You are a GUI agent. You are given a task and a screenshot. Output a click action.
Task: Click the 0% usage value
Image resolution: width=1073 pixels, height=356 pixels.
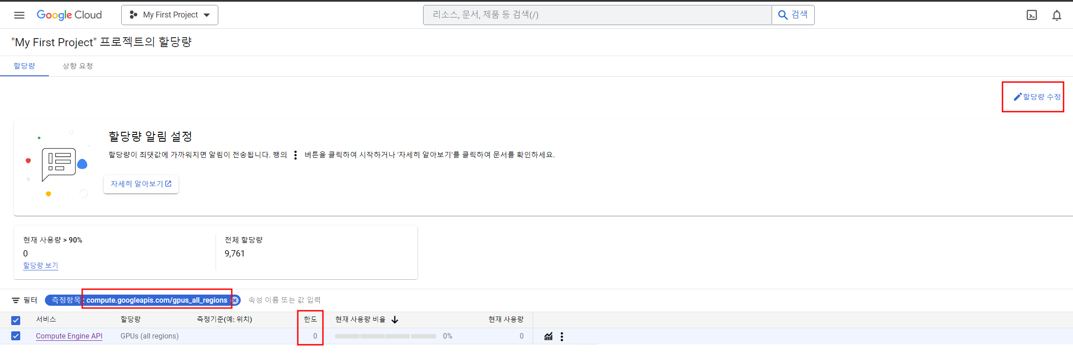[447, 336]
